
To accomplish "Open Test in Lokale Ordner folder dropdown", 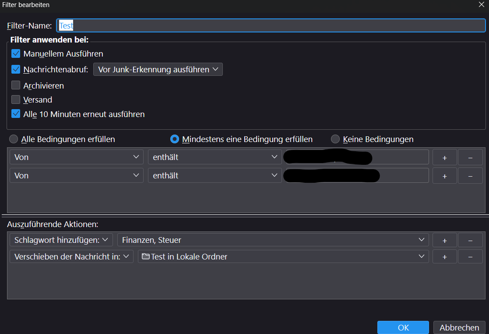I will (283, 257).
